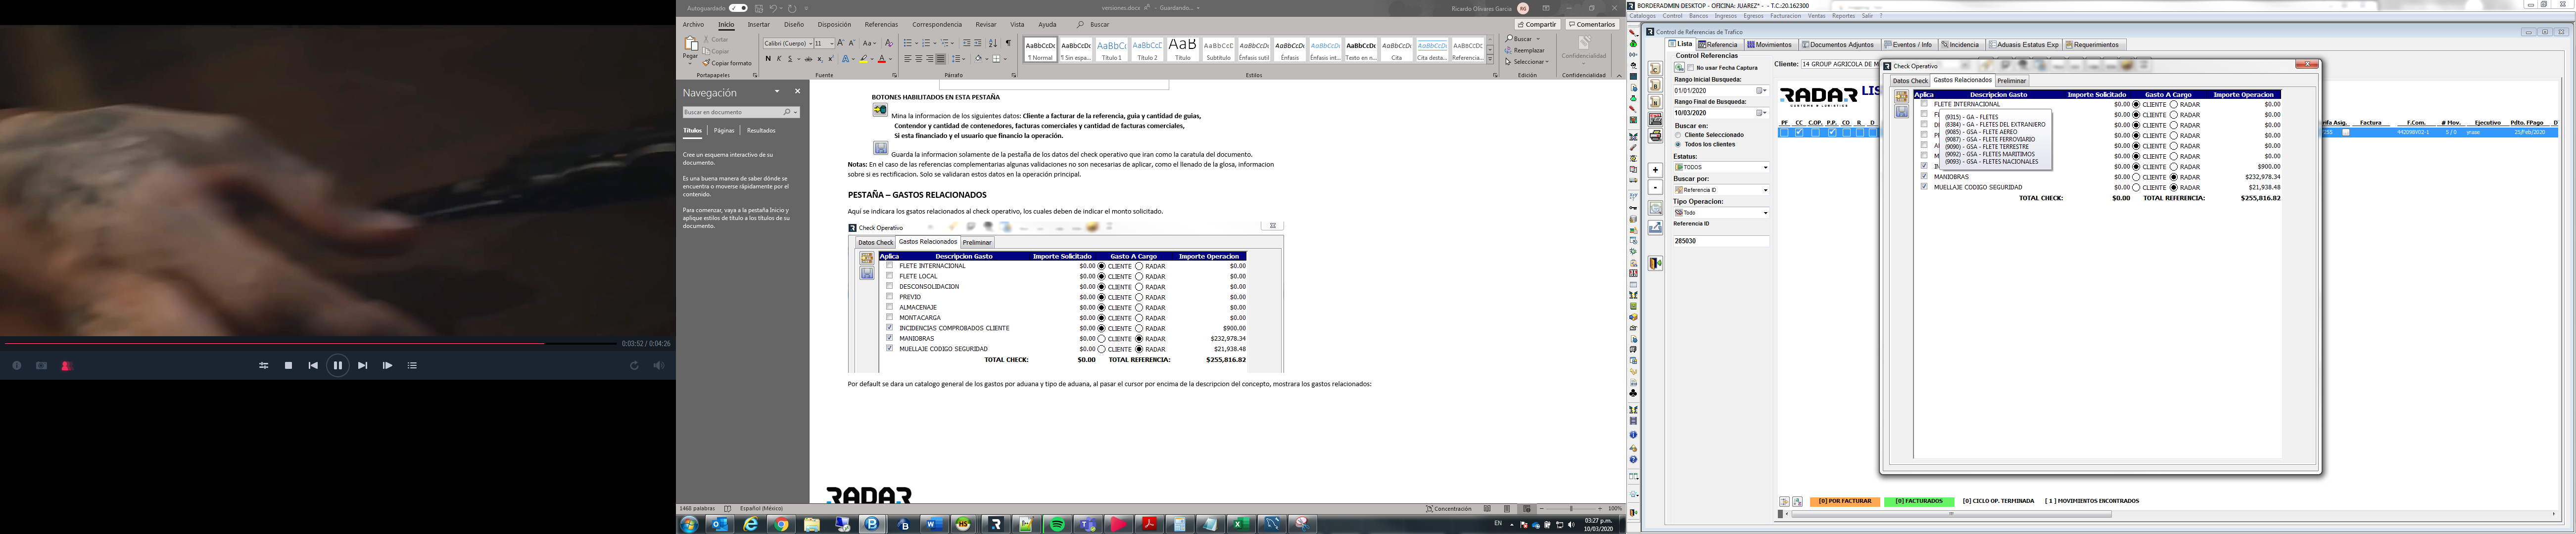The image size is (2576, 534).
Task: Click Concentración mode in Word status bar
Action: tap(1449, 509)
